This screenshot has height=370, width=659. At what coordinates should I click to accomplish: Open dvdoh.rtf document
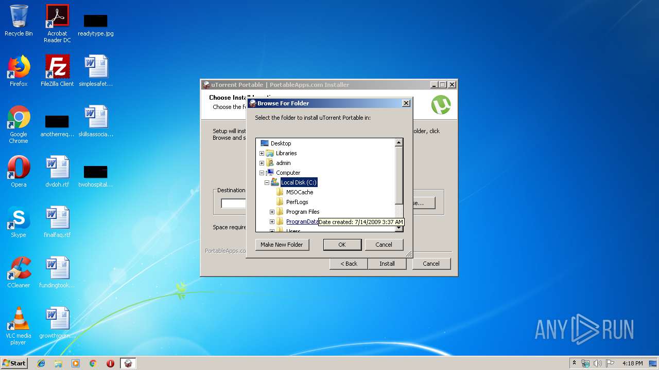(x=57, y=172)
